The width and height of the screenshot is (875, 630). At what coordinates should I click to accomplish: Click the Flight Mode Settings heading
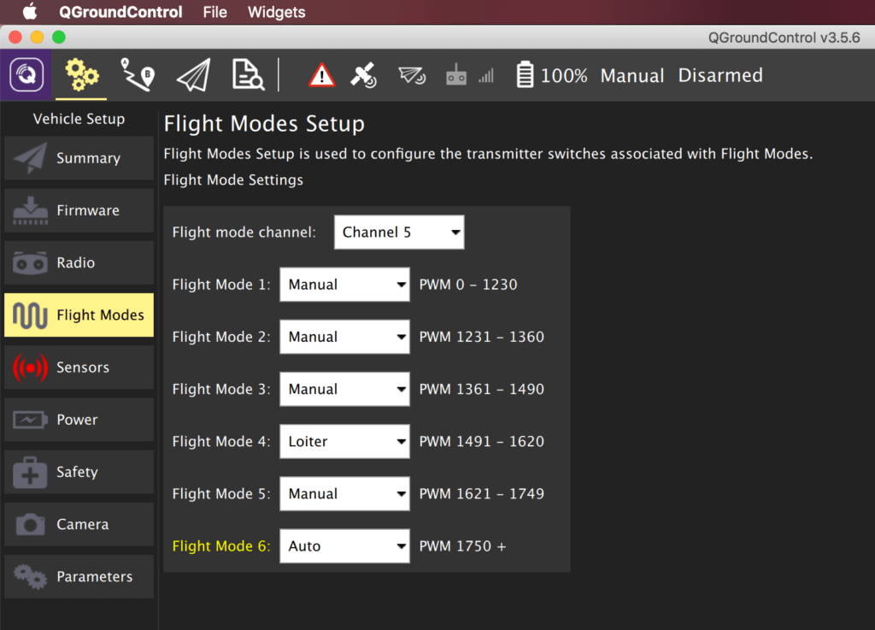pyautogui.click(x=233, y=180)
